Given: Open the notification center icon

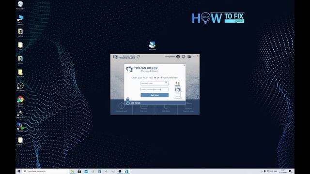Looking at the screenshot, I should coord(290,171).
